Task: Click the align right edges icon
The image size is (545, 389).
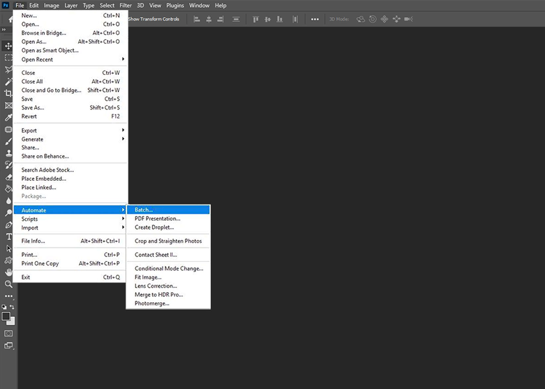Action: coord(220,19)
